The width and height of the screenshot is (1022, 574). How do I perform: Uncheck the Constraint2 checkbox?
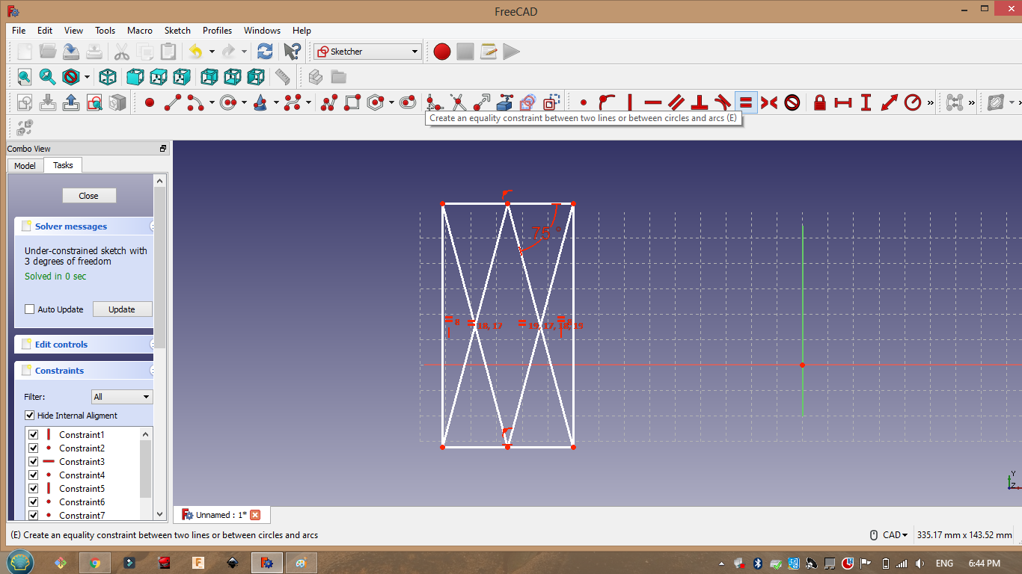pyautogui.click(x=33, y=448)
